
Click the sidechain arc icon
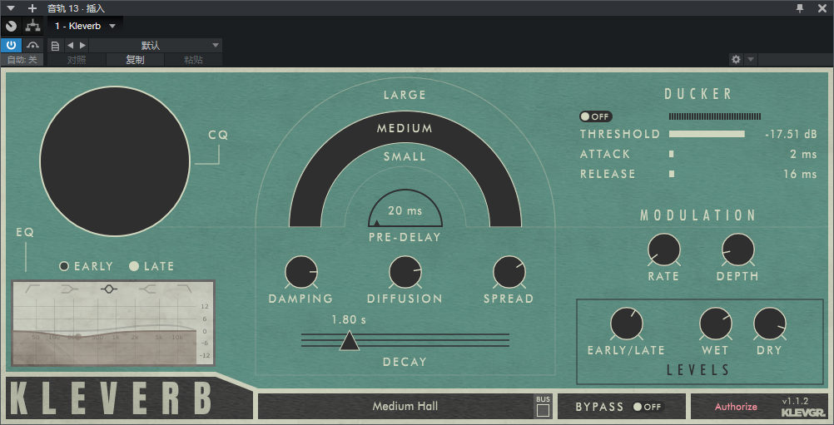pos(33,45)
